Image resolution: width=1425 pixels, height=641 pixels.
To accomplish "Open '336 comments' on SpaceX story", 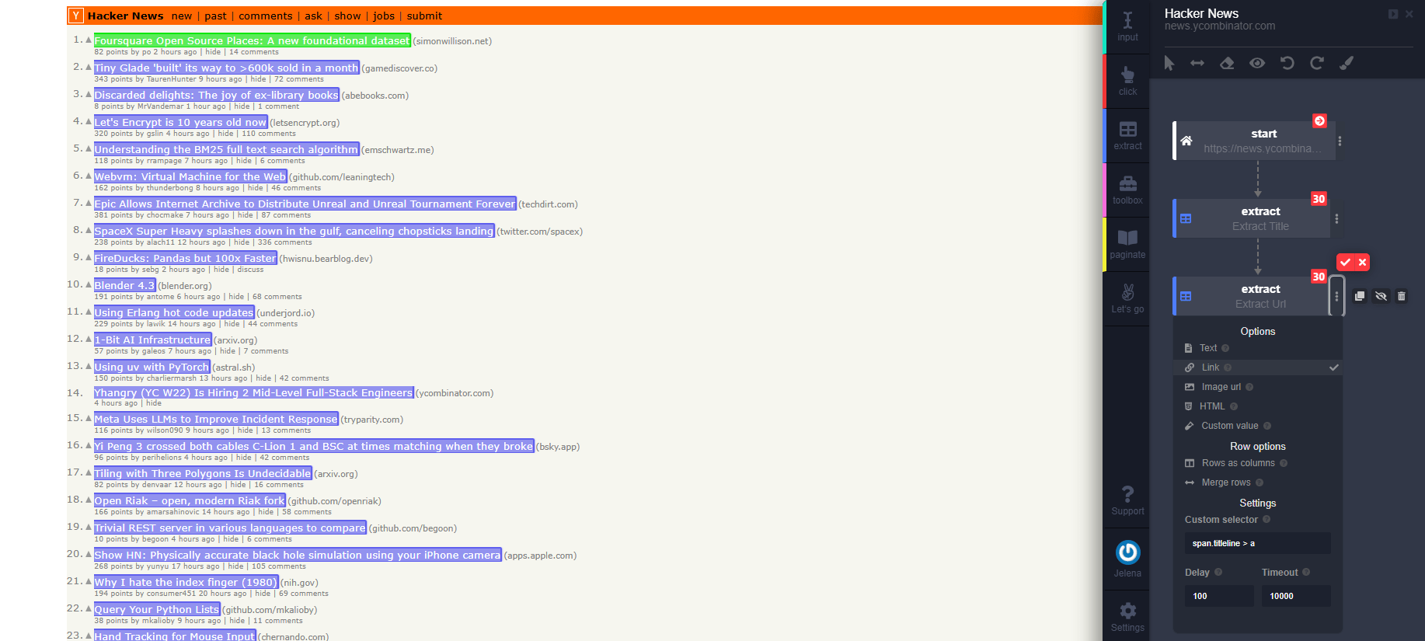I will [x=284, y=242].
